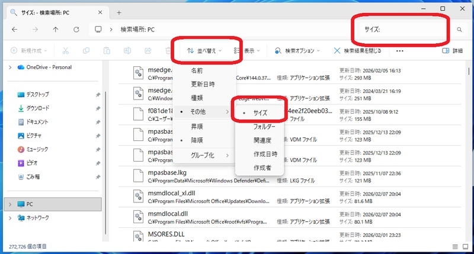The image size is (474, 254).
Task: Expand the OneDrive - Personal tree node
Action: tap(10, 67)
